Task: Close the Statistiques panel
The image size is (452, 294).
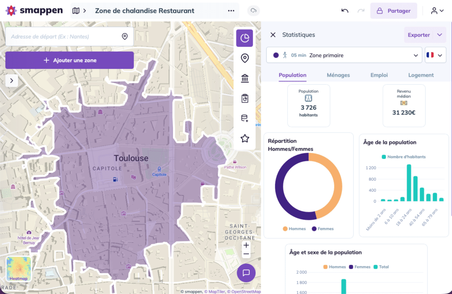Action: pos(273,35)
